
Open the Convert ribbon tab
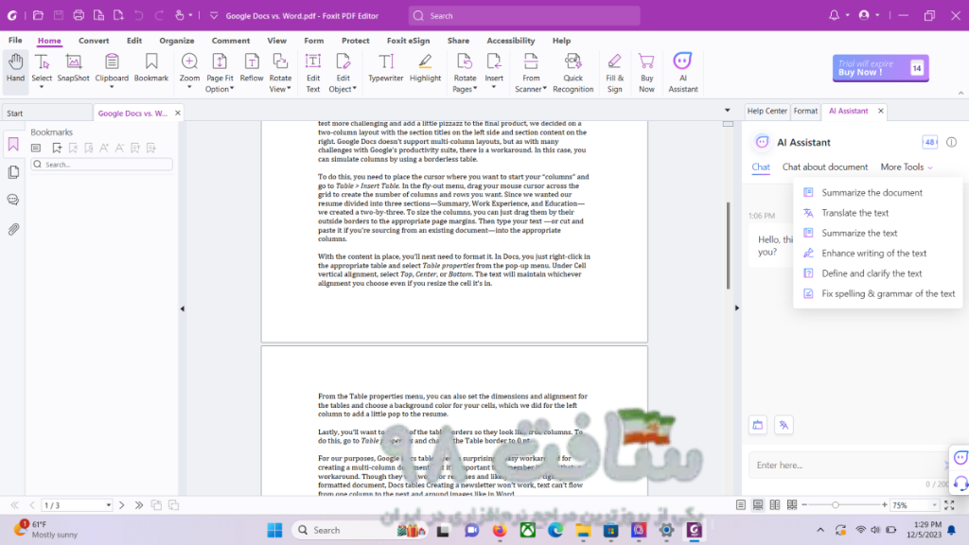pos(94,41)
